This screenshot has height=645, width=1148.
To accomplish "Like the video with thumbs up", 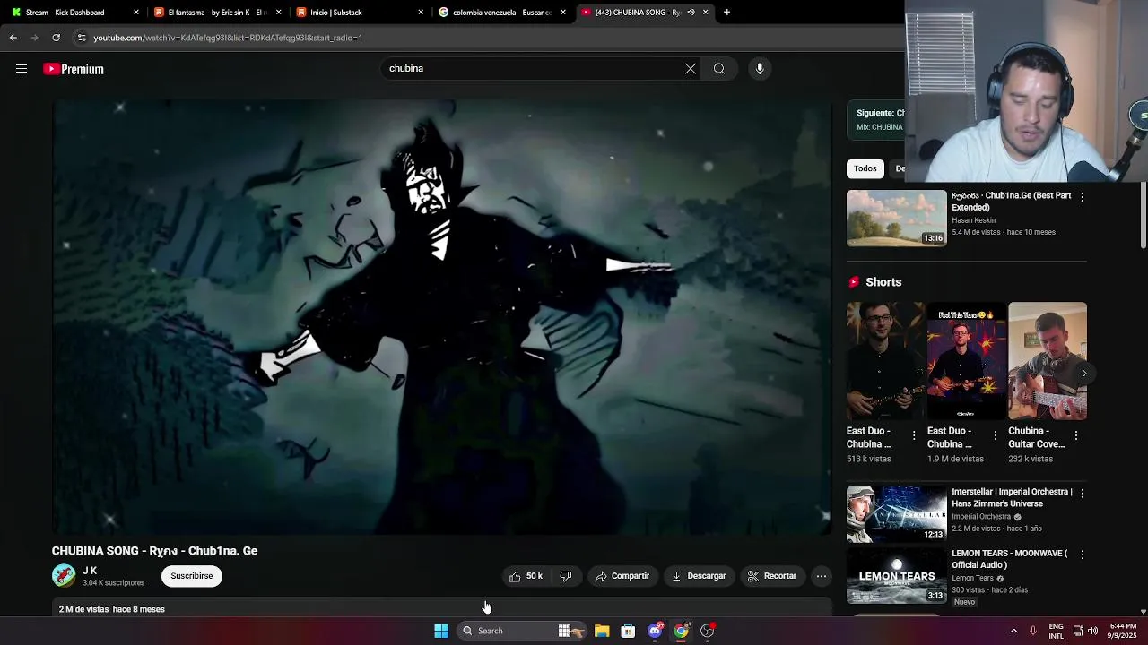I will click(x=526, y=576).
